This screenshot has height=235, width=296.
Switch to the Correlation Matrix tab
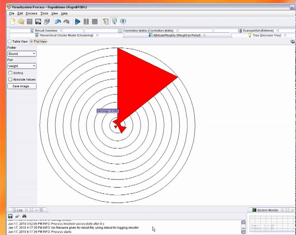pos(148,31)
